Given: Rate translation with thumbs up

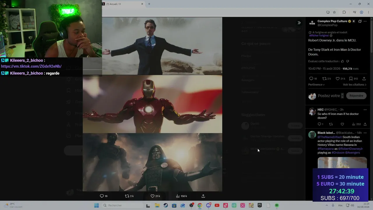Looking at the screenshot, I should pos(342,61).
